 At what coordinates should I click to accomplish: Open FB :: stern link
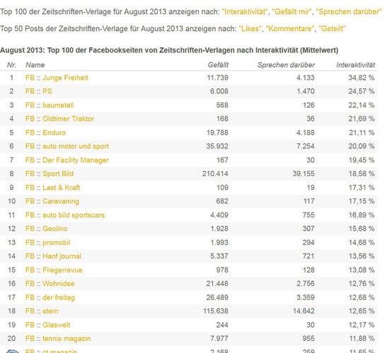(42, 311)
